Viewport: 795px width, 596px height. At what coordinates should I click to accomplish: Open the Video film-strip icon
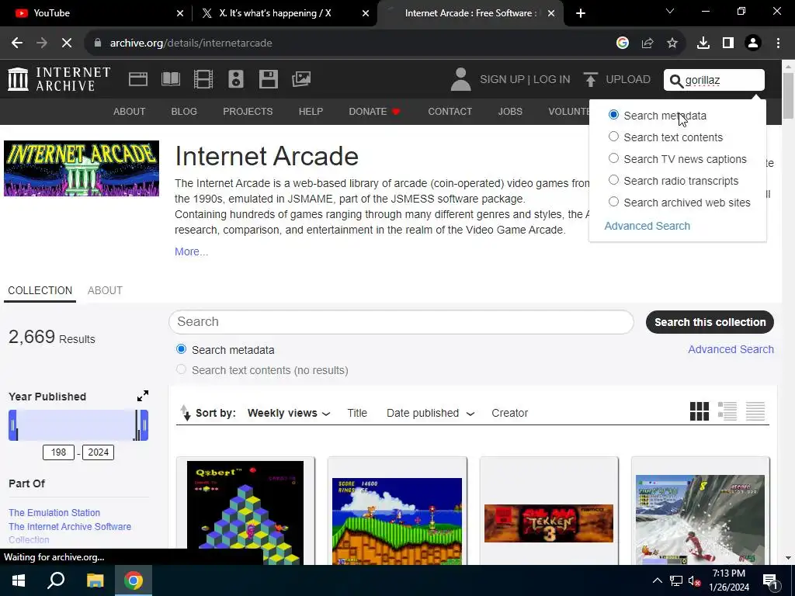pyautogui.click(x=203, y=79)
